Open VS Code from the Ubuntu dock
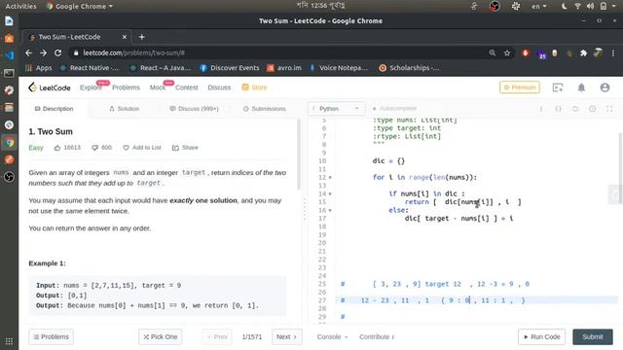Viewport: 623px width, 350px height. click(9, 55)
